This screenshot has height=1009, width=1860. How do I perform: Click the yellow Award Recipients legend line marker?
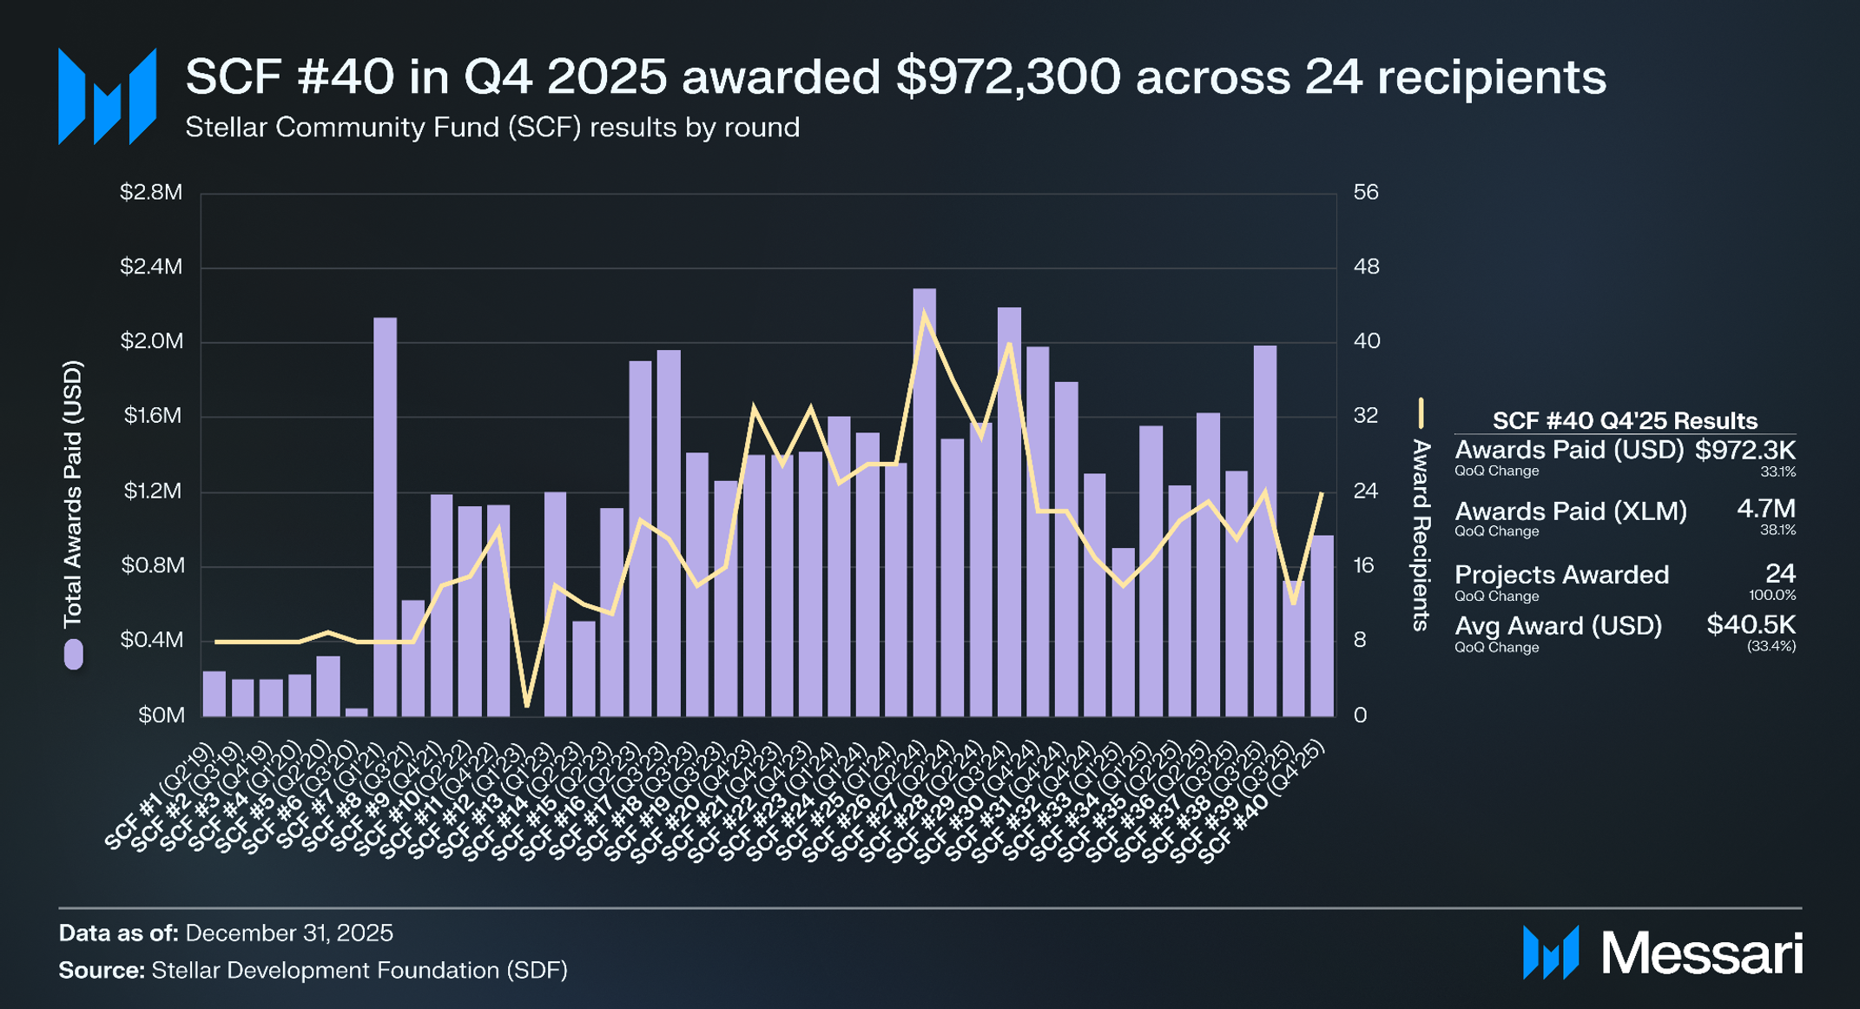pos(1421,413)
